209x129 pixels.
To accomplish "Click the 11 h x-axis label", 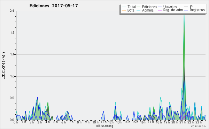I will 103,122.
